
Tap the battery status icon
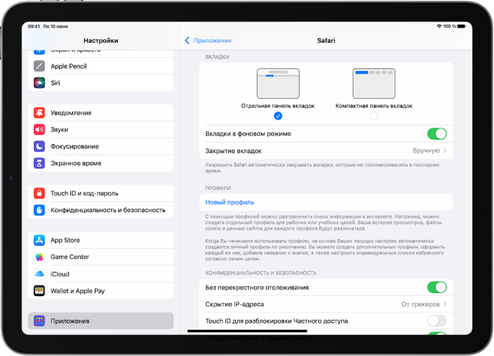coord(462,26)
